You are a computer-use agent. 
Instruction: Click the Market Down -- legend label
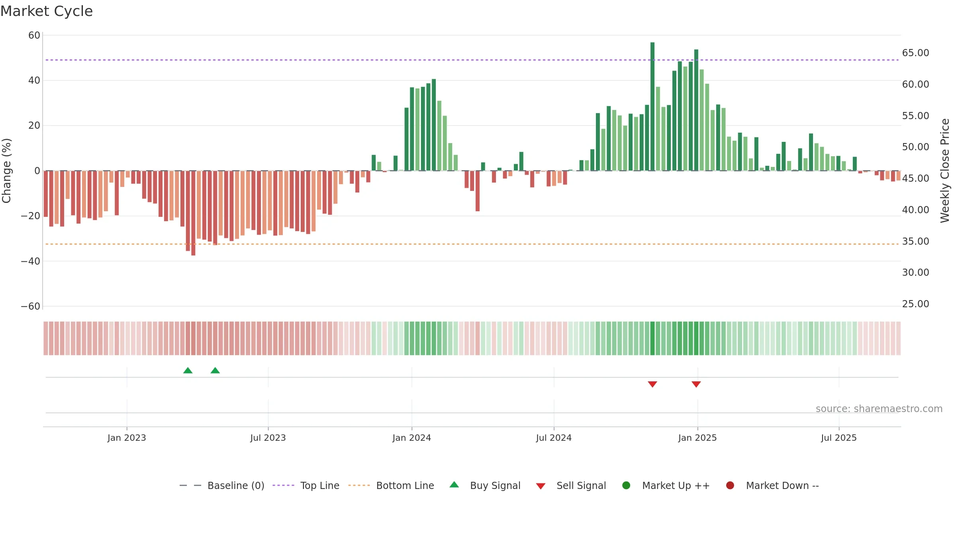point(782,485)
